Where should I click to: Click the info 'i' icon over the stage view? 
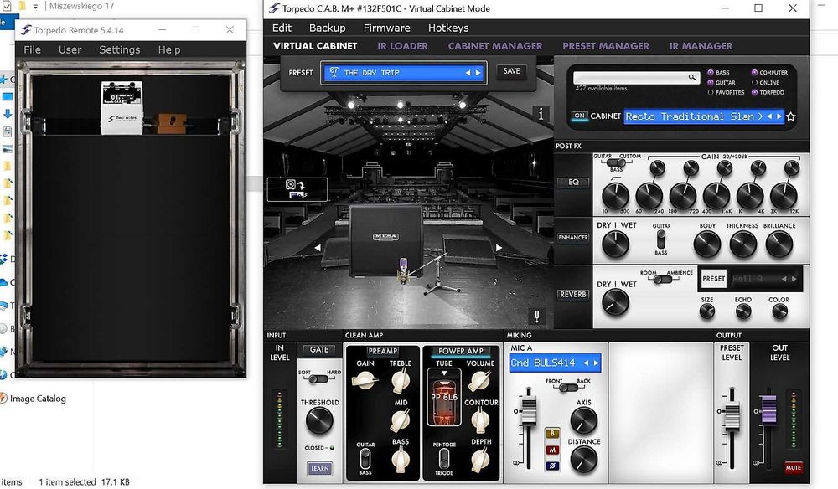pos(541,114)
